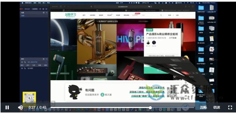Screen dimensions: 236x113
Task: Open the Apple menu
Action: coord(22,3)
